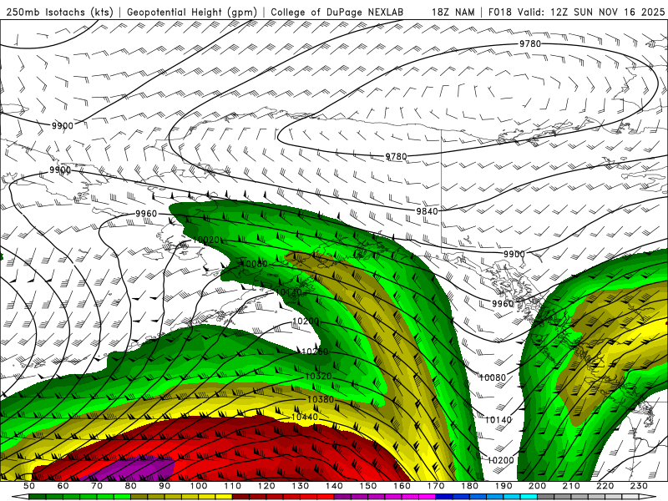
Task: Click the 100 knot value on color scale
Action: (x=199, y=486)
